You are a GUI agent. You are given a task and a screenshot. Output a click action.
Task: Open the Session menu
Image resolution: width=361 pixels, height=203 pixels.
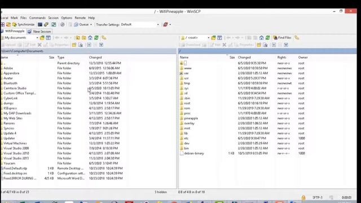pyautogui.click(x=53, y=17)
